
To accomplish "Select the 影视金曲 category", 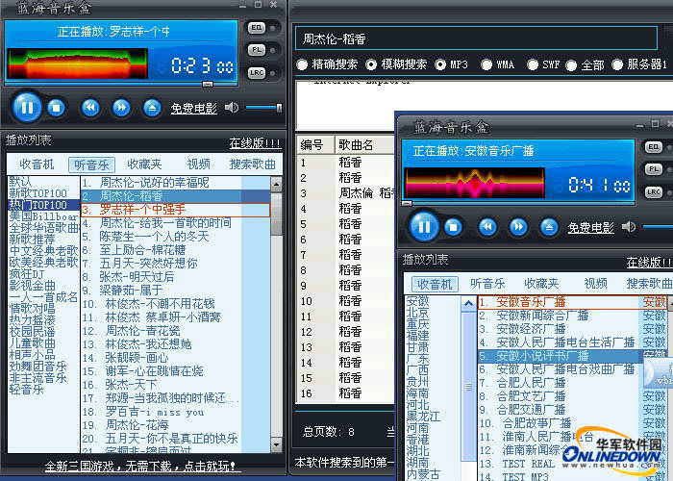I will pyautogui.click(x=32, y=286).
